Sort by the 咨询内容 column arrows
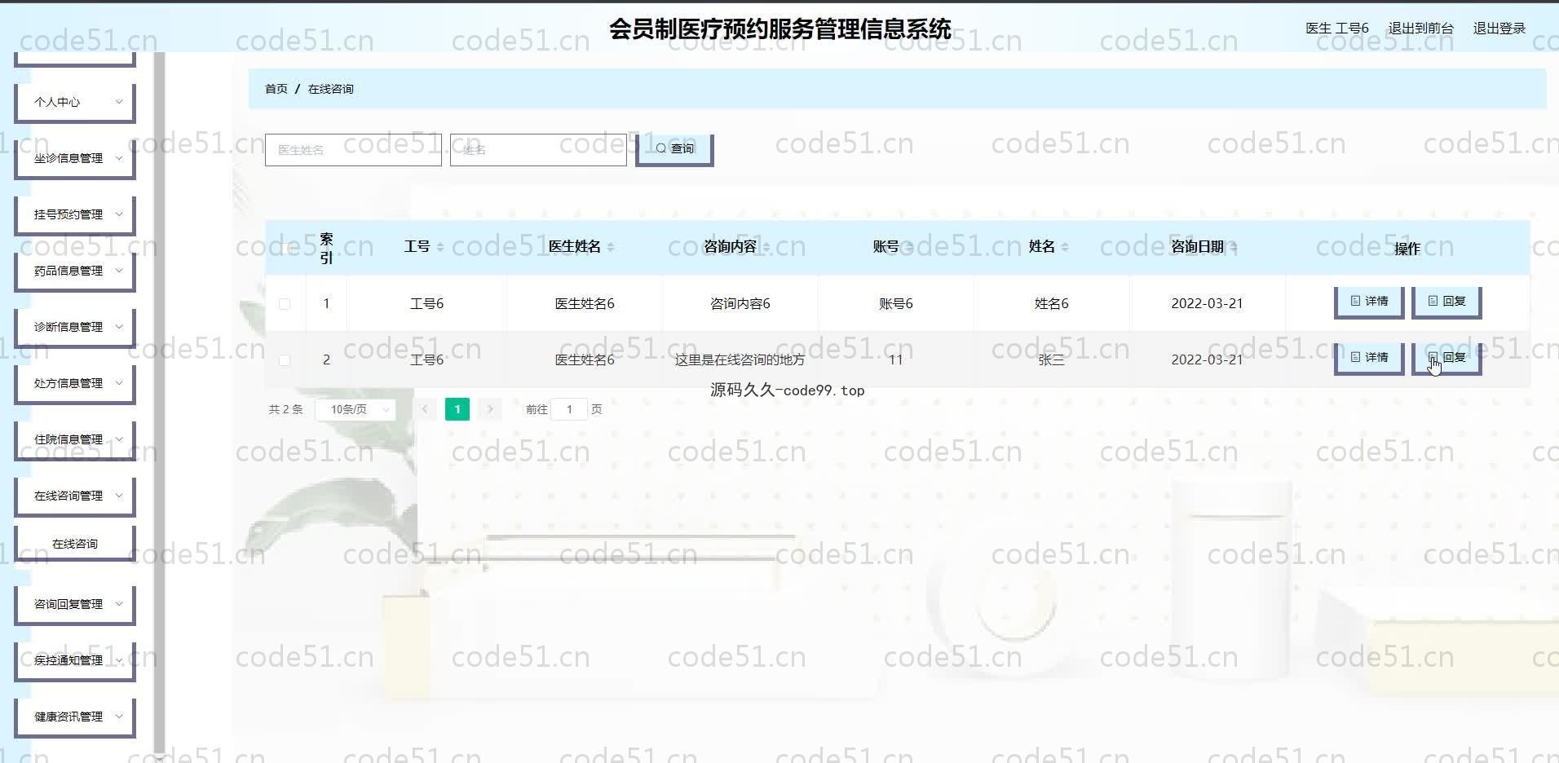The height and width of the screenshot is (763, 1559). (x=766, y=247)
